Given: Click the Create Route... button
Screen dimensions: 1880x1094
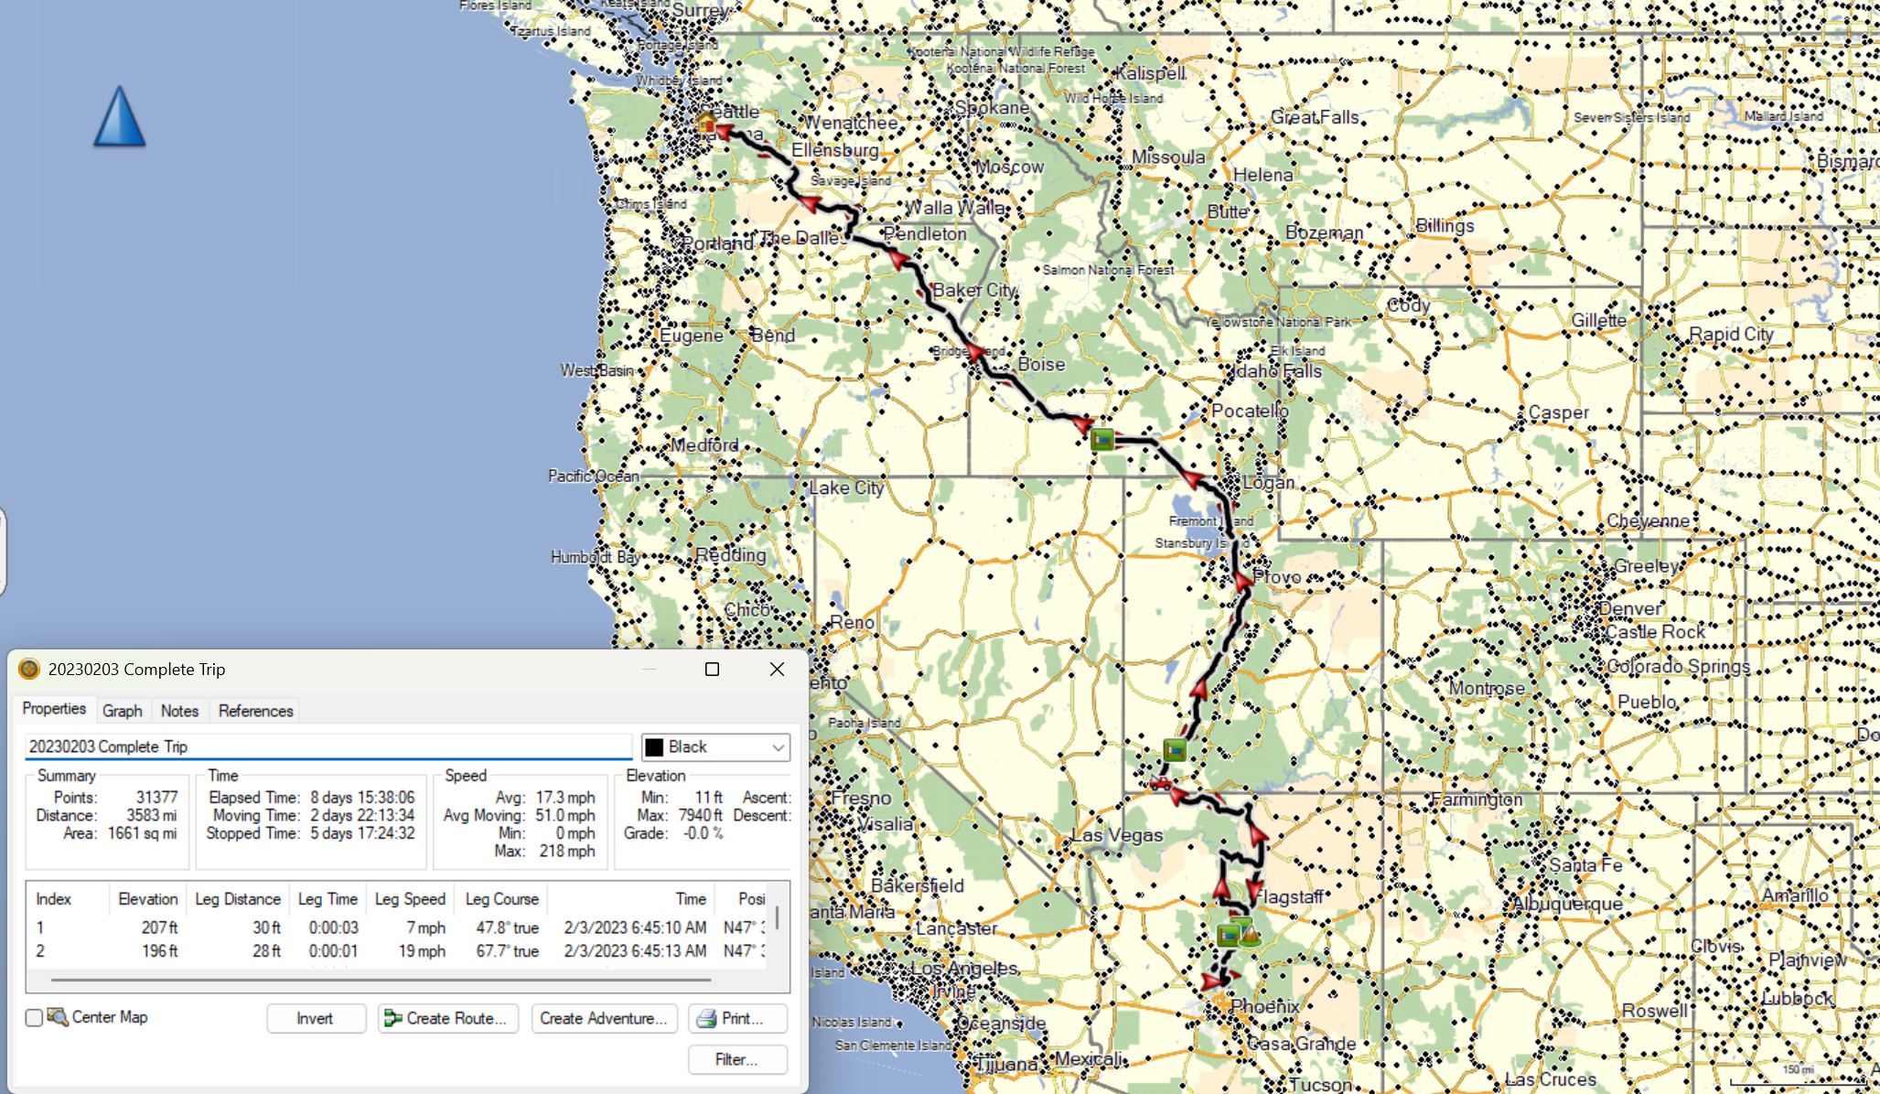Looking at the screenshot, I should (x=447, y=1018).
